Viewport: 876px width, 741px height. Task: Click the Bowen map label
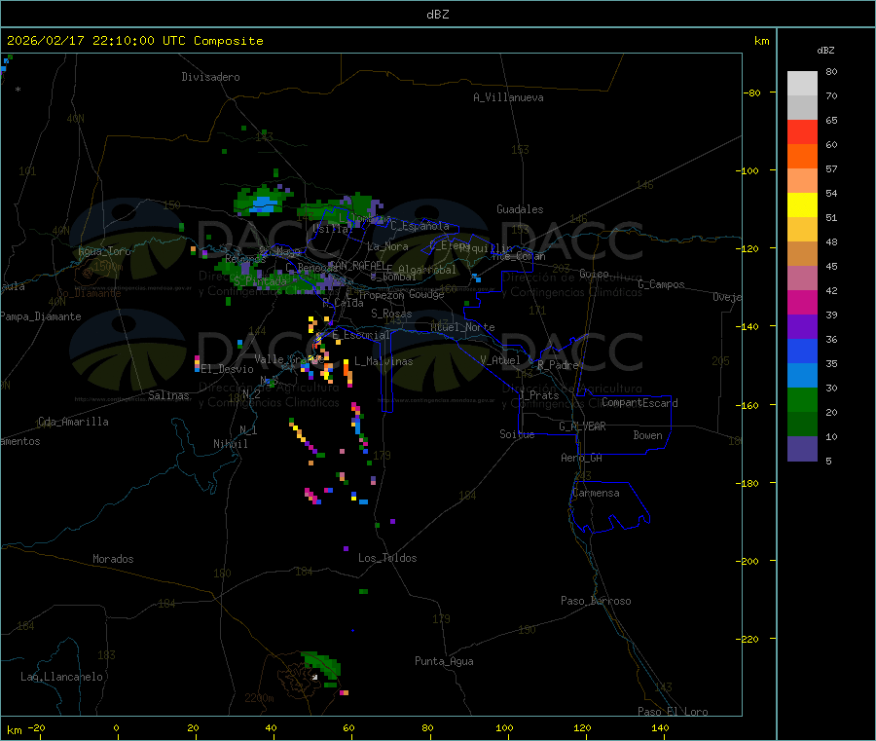[648, 435]
